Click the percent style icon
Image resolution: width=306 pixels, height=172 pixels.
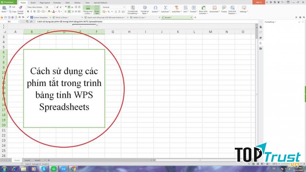109,12
